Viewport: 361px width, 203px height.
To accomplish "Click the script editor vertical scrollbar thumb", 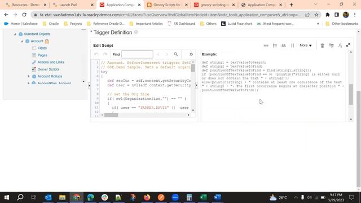I will [193, 68].
